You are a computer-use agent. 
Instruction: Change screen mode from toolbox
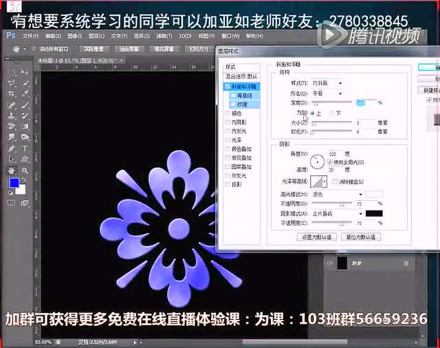click(25, 203)
